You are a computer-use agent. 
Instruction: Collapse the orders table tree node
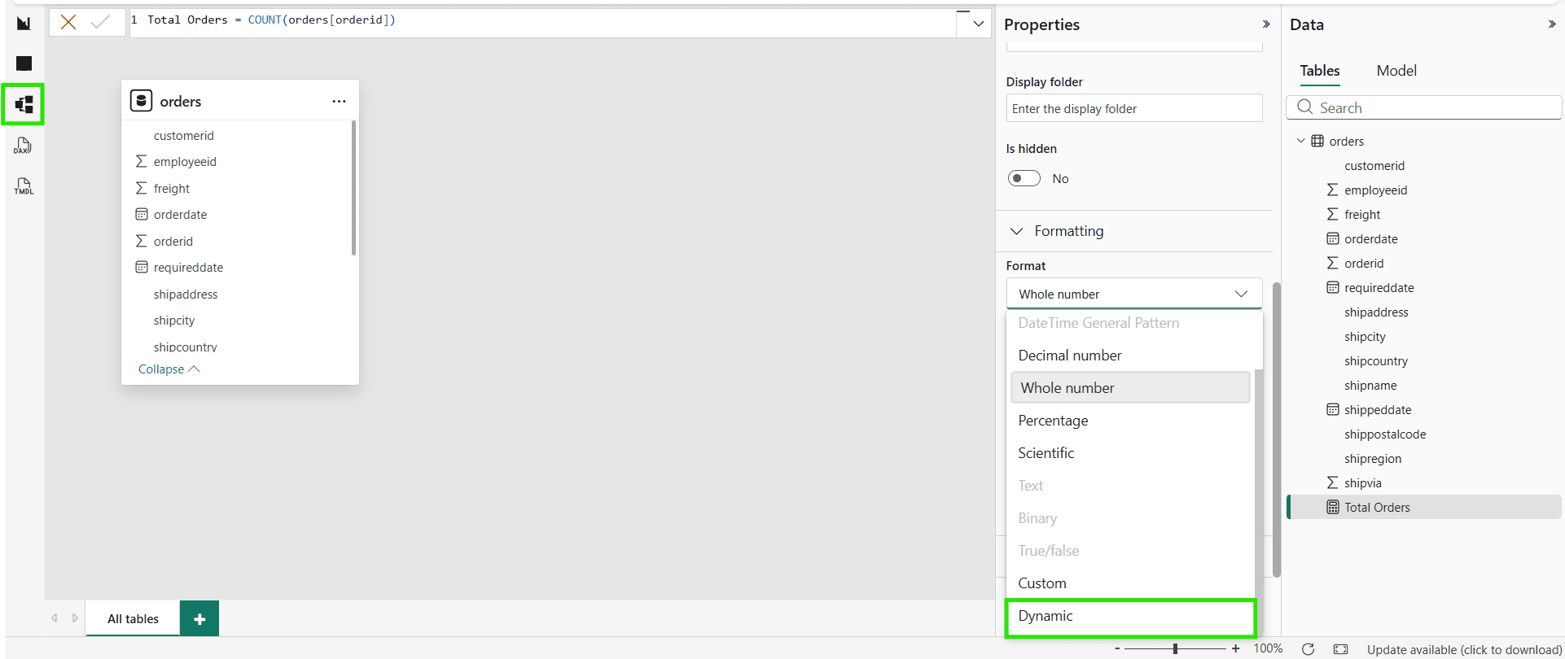[x=1300, y=141]
